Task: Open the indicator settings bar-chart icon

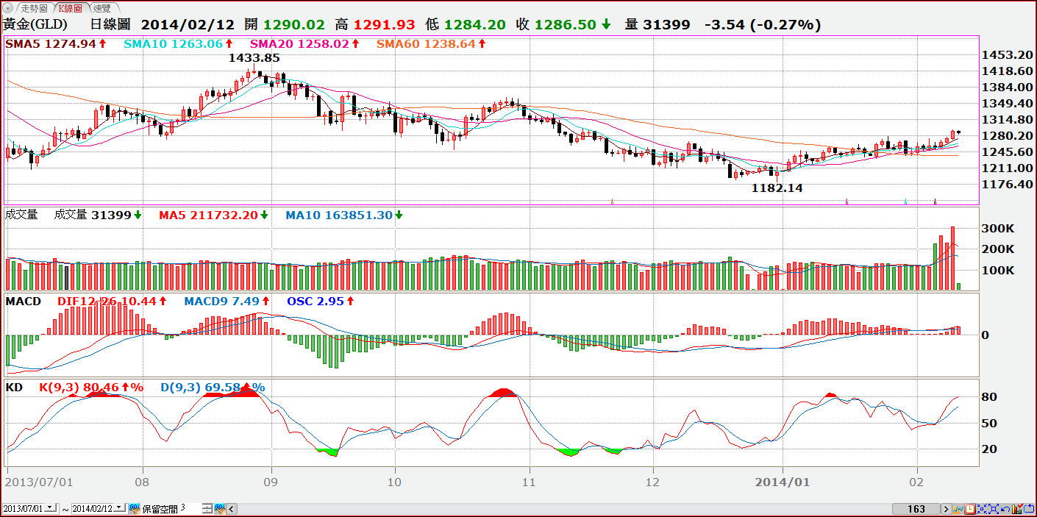Action: pos(1017,509)
